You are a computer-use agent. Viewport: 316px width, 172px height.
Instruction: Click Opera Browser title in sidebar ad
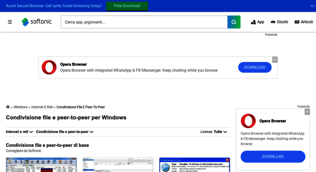tap(272, 121)
